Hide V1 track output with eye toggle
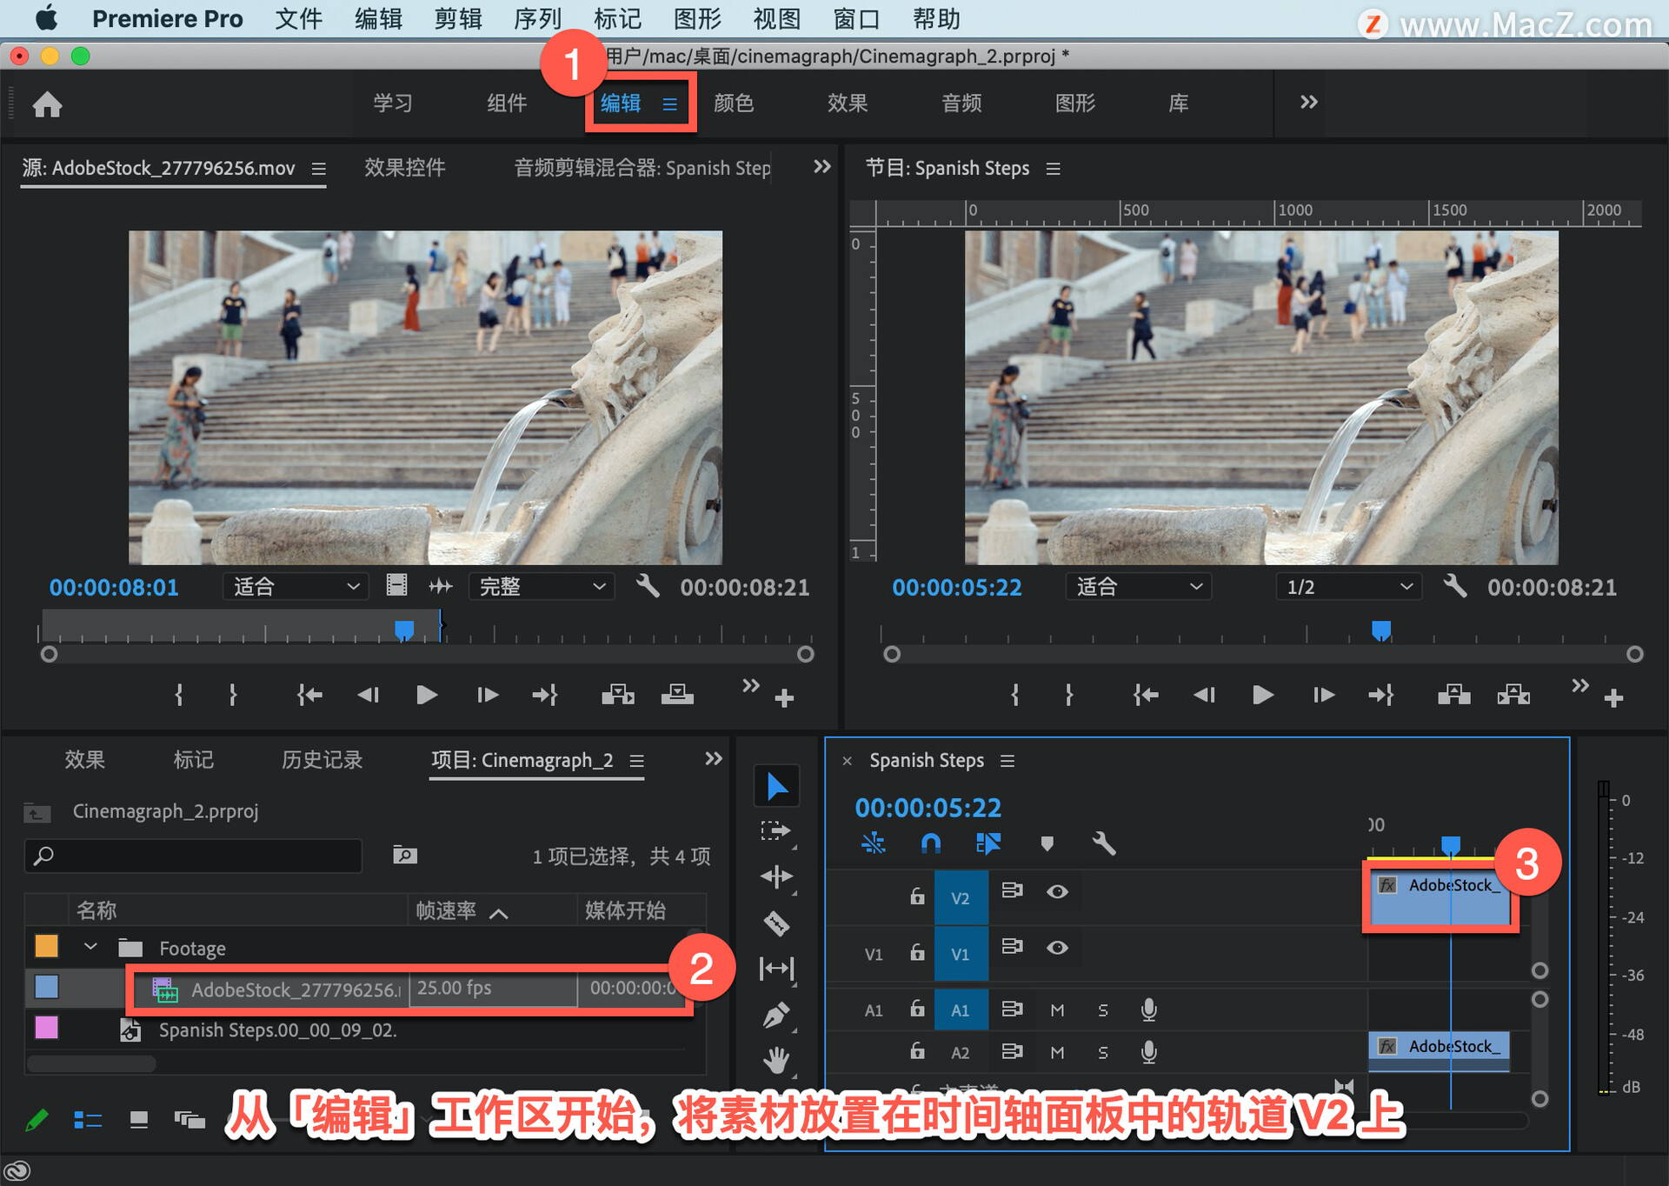This screenshot has width=1669, height=1186. tap(1057, 948)
